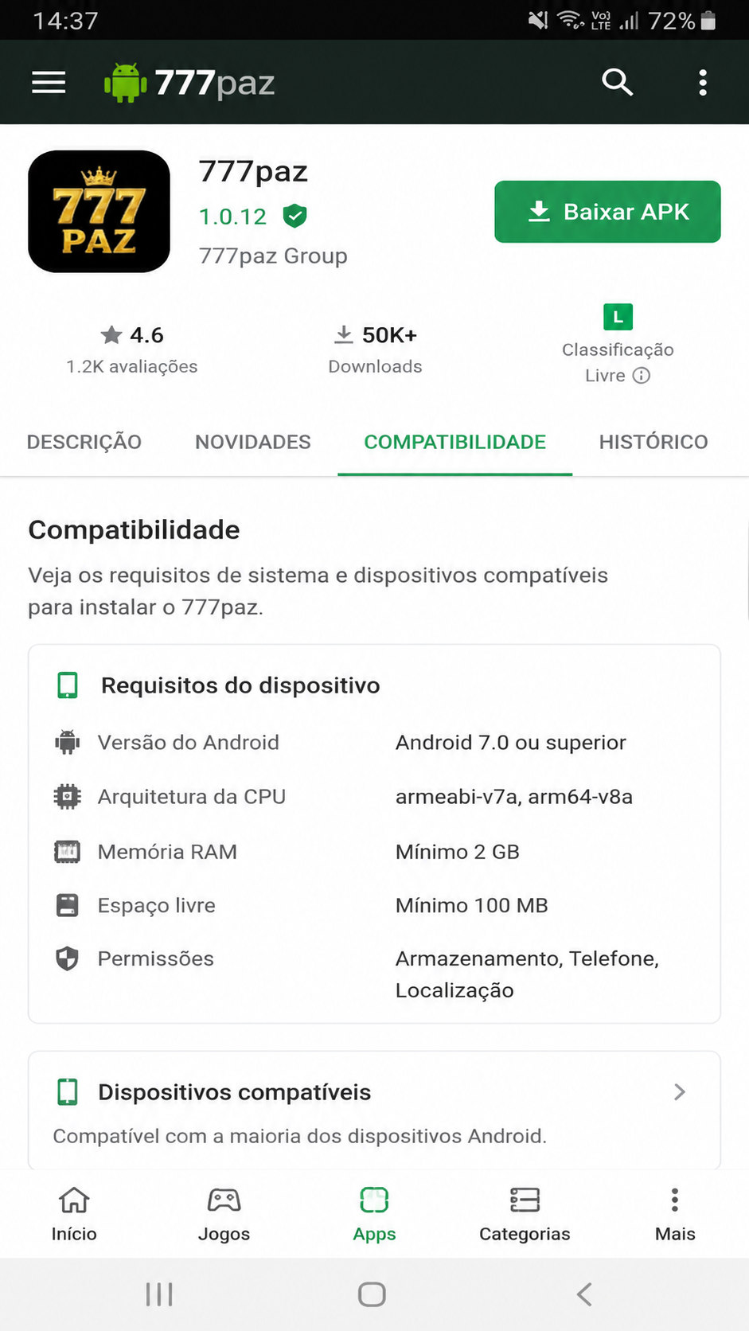The image size is (749, 1331).
Task: Tap the search magnifier icon
Action: point(617,82)
